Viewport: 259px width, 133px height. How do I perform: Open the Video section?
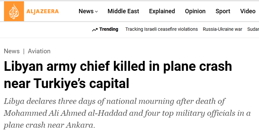click(x=248, y=11)
